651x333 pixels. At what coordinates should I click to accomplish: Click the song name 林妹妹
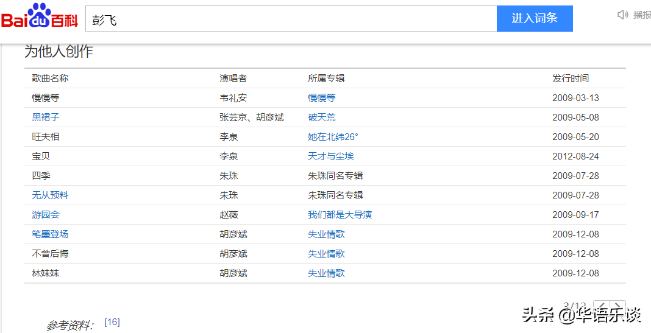46,273
